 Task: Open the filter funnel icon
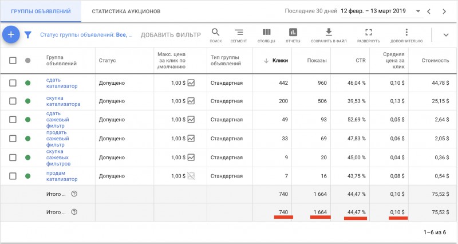pyautogui.click(x=27, y=35)
